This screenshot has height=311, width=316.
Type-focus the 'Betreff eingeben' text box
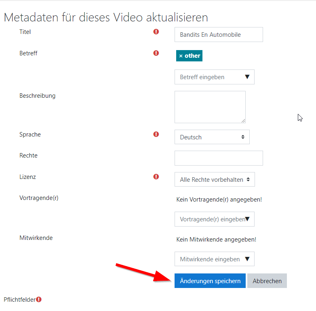pos(206,77)
